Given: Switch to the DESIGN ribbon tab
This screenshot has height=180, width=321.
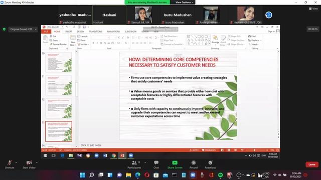Looking at the screenshot, I should point(80,31).
